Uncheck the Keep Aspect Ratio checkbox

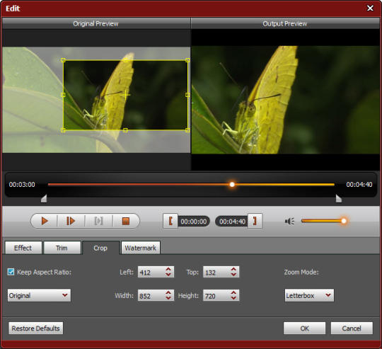coord(11,272)
